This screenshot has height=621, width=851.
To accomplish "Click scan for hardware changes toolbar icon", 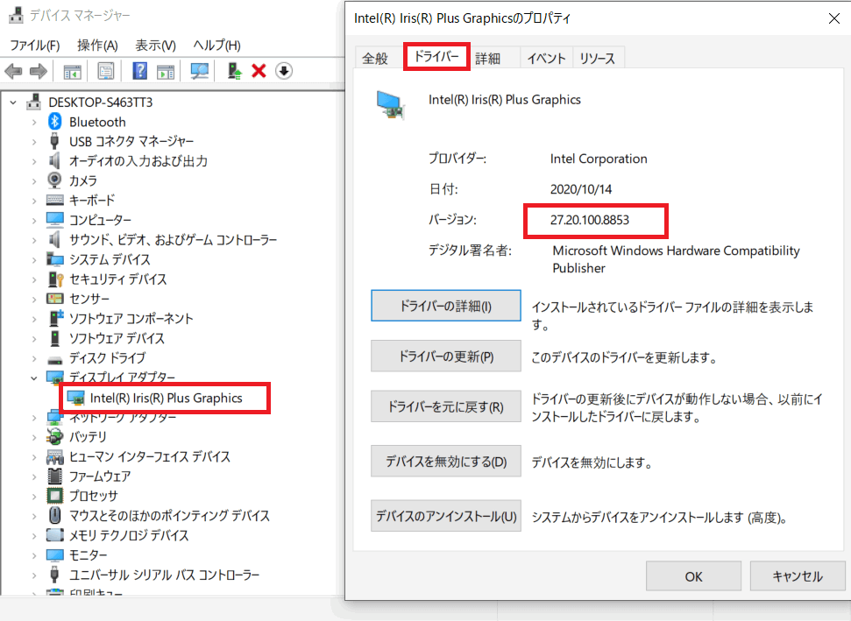I will tap(201, 71).
